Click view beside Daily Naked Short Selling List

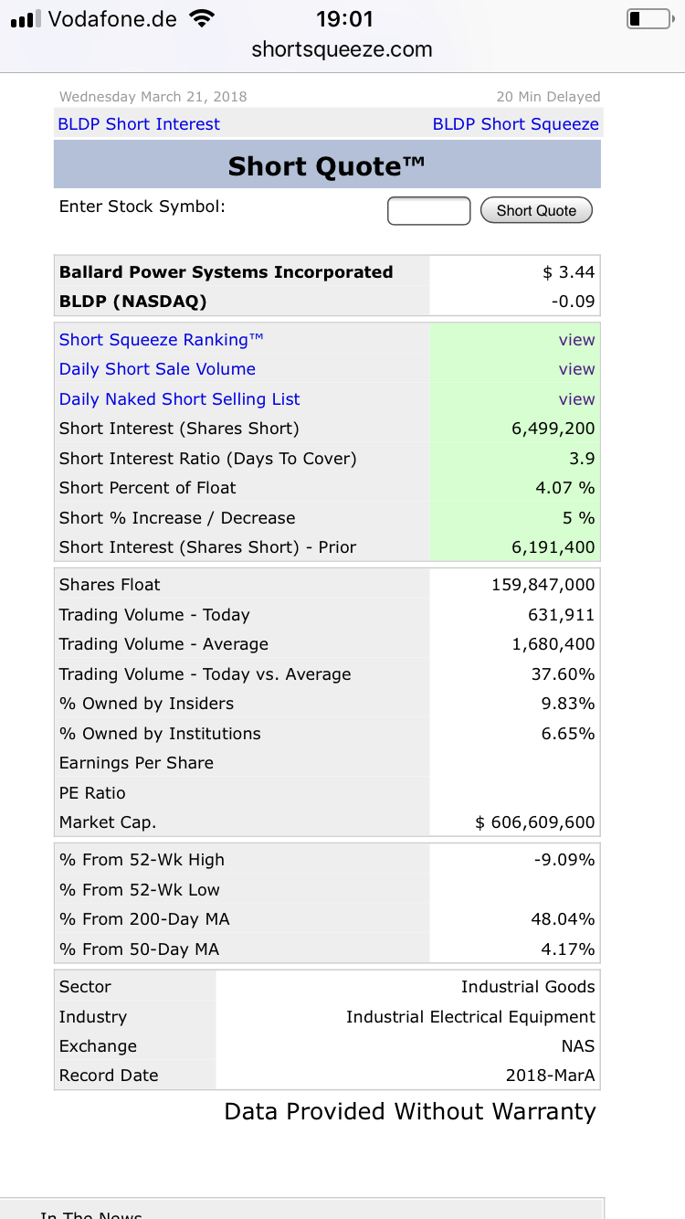(x=576, y=399)
